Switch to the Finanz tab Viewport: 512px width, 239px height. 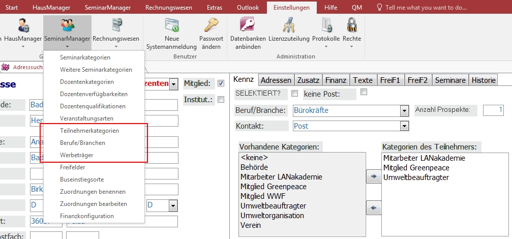pyautogui.click(x=336, y=80)
